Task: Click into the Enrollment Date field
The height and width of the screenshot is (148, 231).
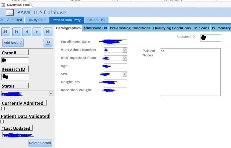Action: 115,42
